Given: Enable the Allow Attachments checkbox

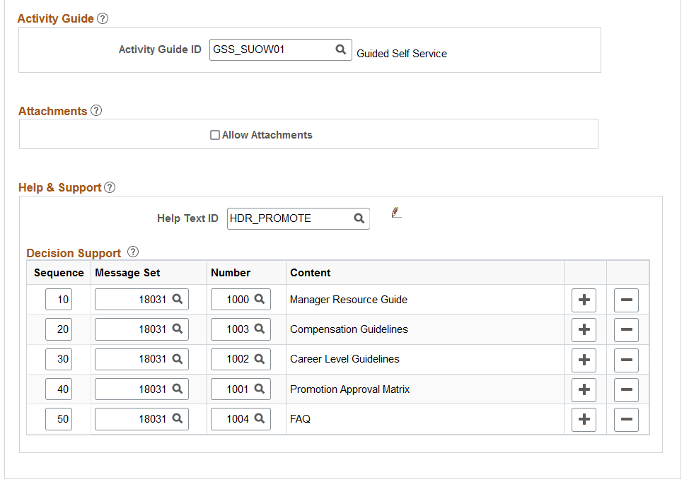Looking at the screenshot, I should coord(214,134).
